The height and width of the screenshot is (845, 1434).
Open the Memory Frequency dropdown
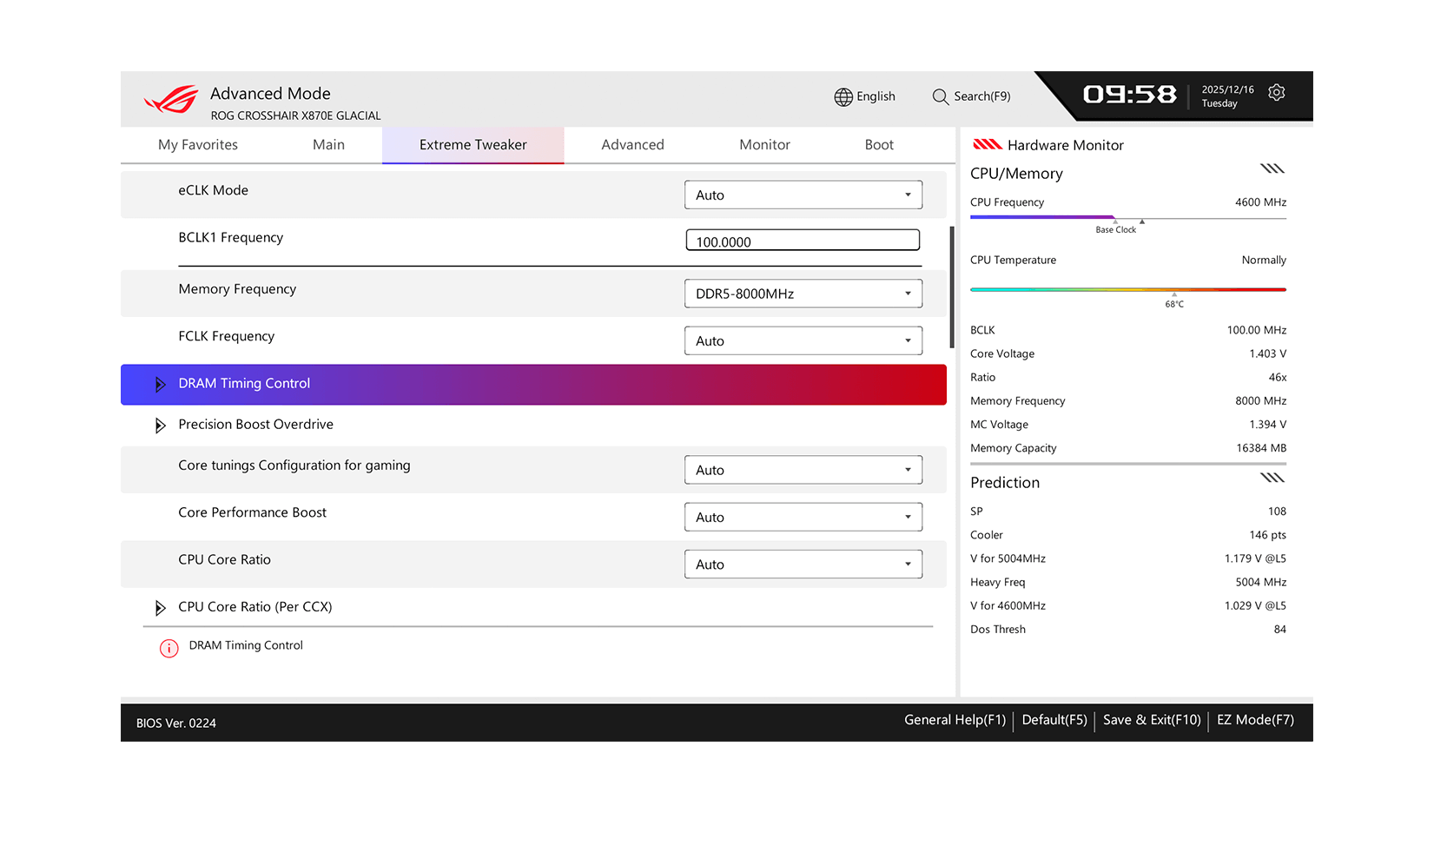803,294
